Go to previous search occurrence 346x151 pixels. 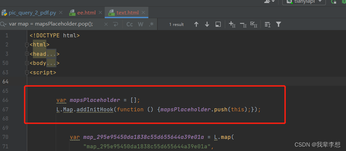(x=196, y=24)
